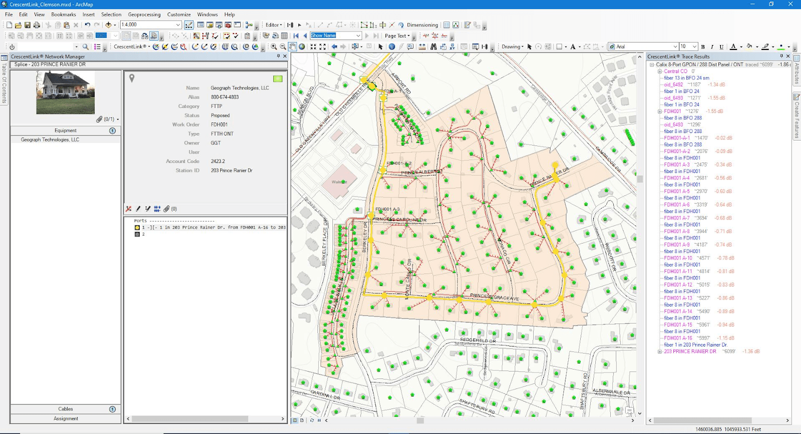Open the CrescentLink dropdown menu
This screenshot has height=434, width=801.
(132, 47)
